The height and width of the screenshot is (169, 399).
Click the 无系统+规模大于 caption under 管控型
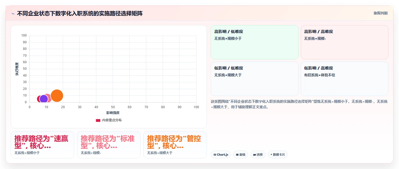coord(160,153)
